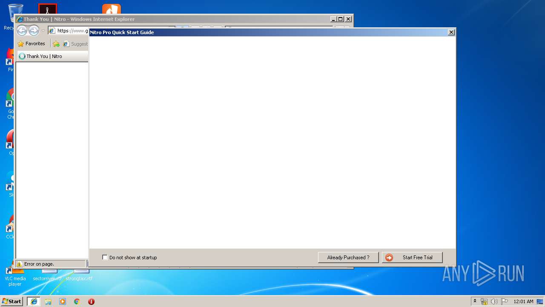Open Windows Explorer from the taskbar
The image size is (545, 307).
point(48,301)
